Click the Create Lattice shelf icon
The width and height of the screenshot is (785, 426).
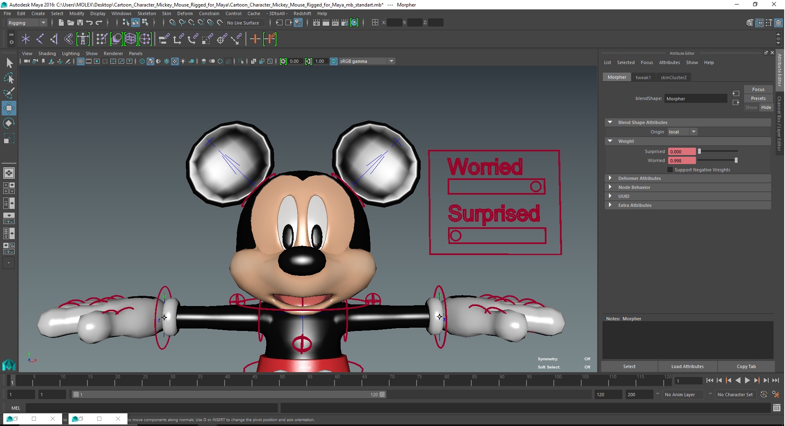[x=130, y=39]
